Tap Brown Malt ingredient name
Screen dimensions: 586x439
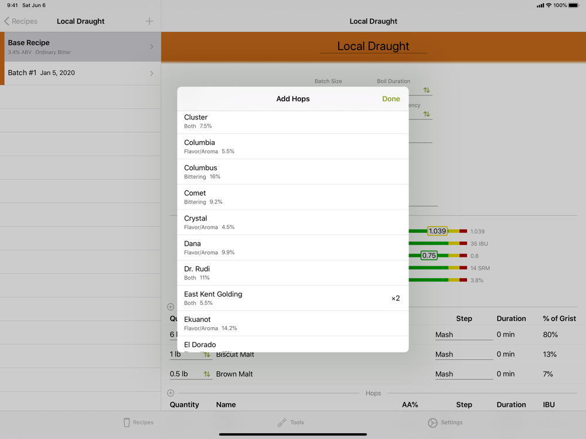click(x=234, y=374)
